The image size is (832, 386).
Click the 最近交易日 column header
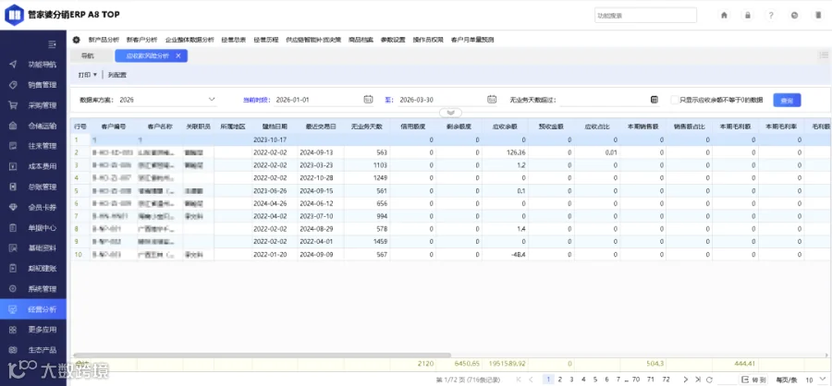coord(321,127)
